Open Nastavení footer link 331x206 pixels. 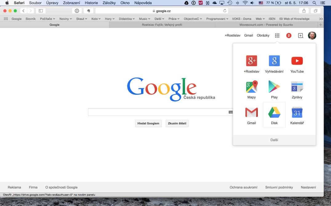coord(308,187)
